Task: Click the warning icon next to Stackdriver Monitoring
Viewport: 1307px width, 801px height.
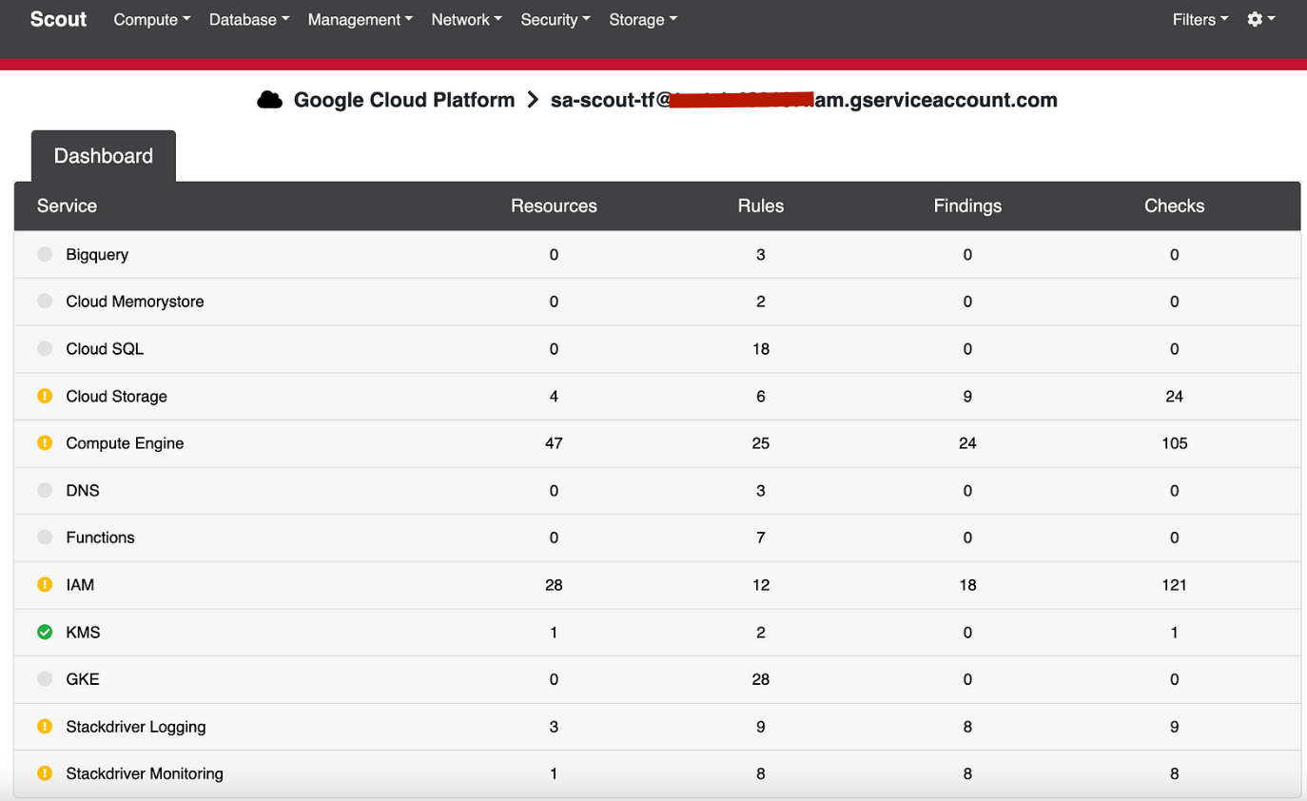Action: coord(45,773)
